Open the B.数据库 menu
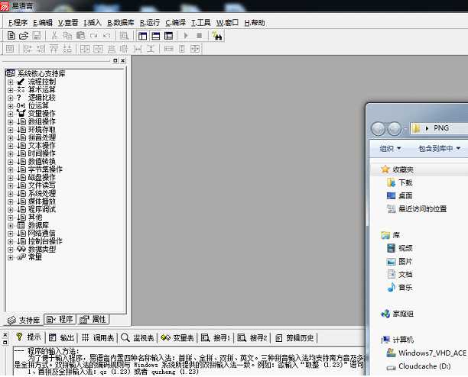This screenshot has height=377, width=468. (121, 23)
